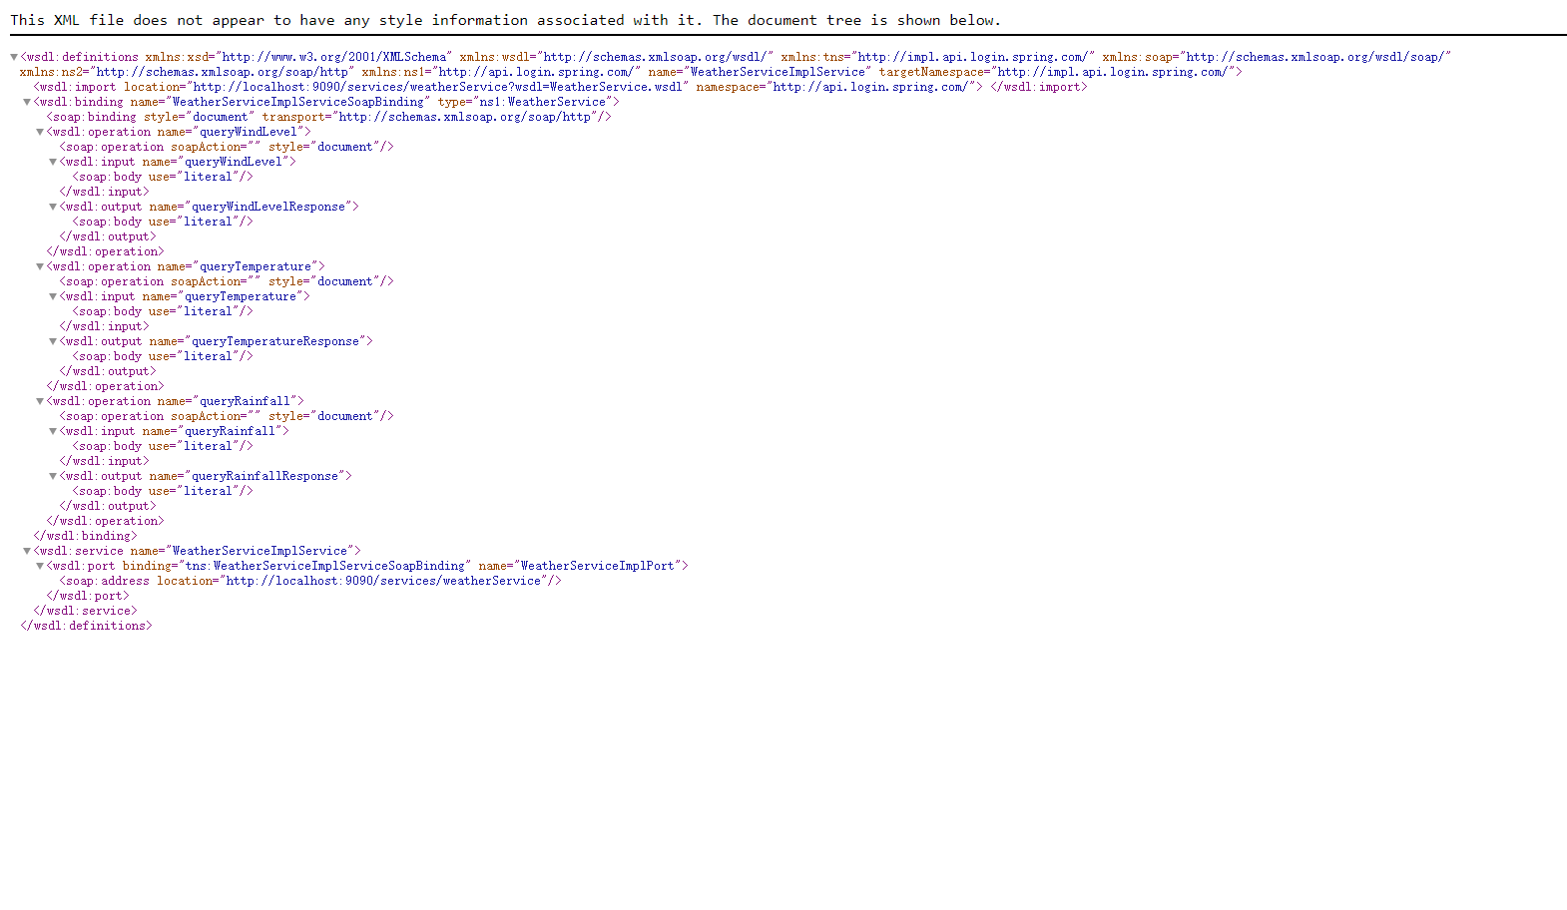This screenshot has height=910, width=1567.
Task: Click the wsdl:import location URL value
Action: pyautogui.click(x=438, y=87)
